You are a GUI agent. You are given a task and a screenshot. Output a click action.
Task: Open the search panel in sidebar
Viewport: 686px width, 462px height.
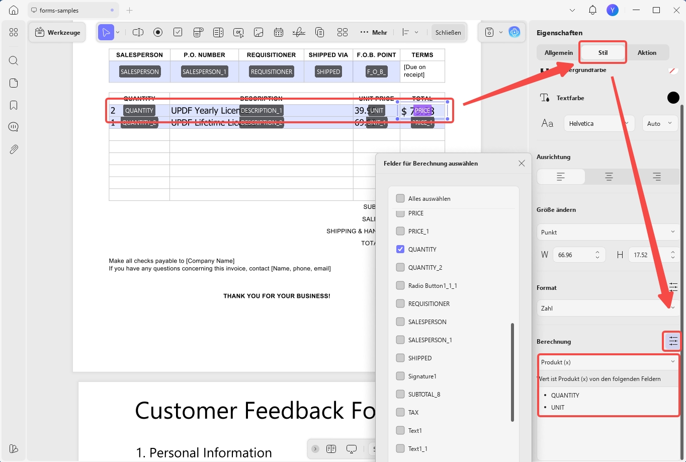tap(14, 61)
